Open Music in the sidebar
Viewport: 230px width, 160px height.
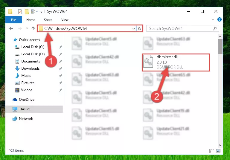click(x=26, y=76)
